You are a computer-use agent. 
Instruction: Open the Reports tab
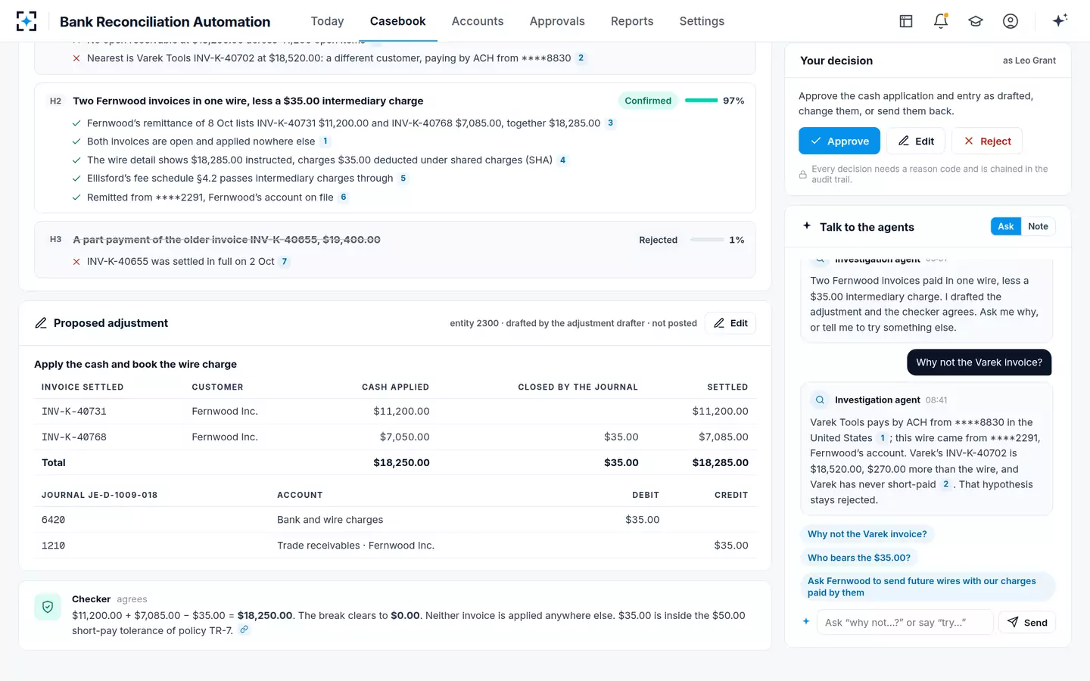pos(632,21)
